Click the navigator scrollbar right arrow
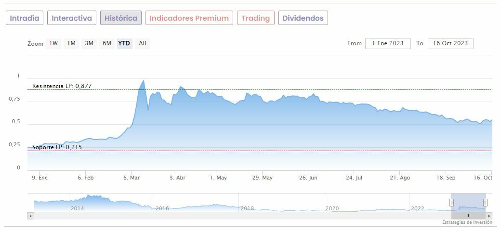The width and height of the screenshot is (501, 231). click(490, 216)
